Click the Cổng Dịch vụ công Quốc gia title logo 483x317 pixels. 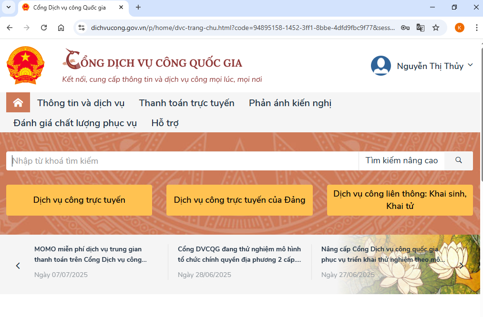coord(153,59)
